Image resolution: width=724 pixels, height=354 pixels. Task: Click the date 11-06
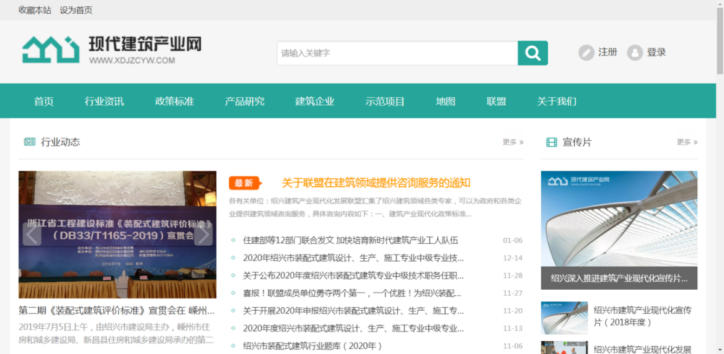point(513,346)
